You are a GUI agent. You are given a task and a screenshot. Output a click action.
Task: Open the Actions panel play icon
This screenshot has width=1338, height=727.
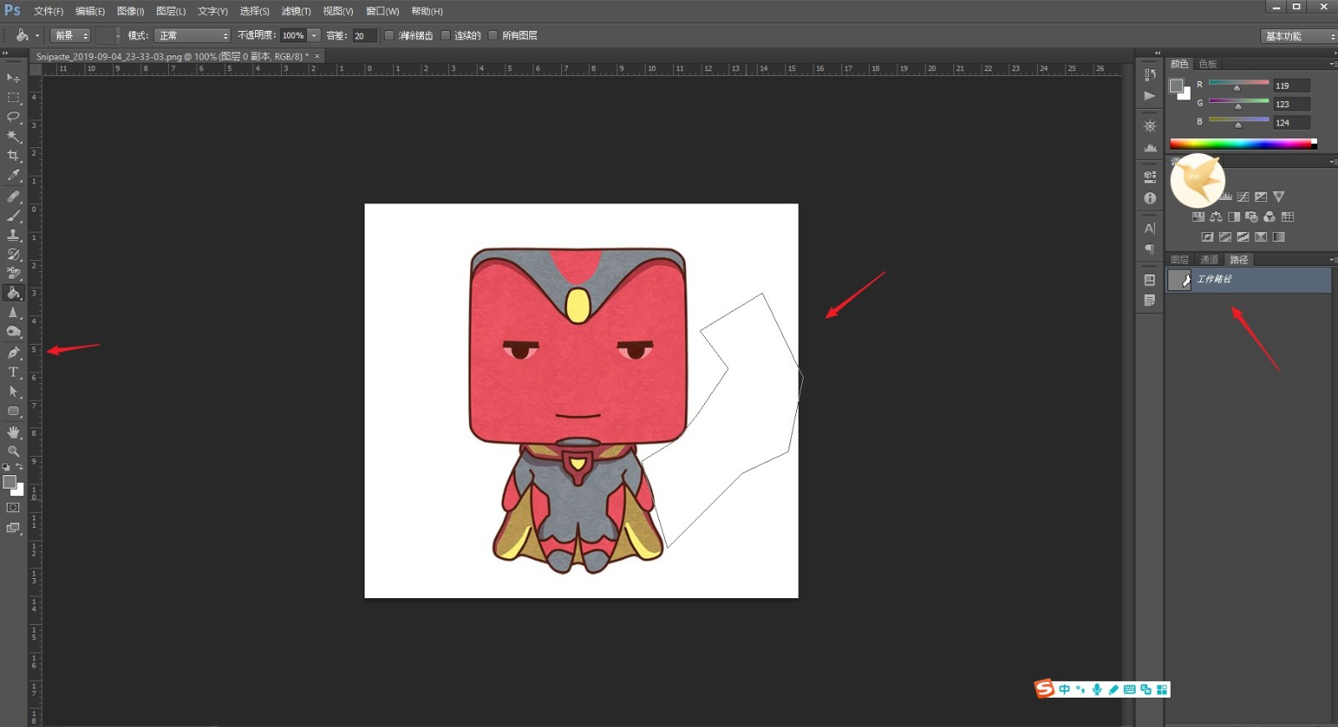tap(1150, 95)
